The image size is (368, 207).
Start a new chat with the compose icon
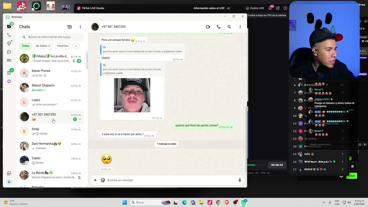pos(70,27)
